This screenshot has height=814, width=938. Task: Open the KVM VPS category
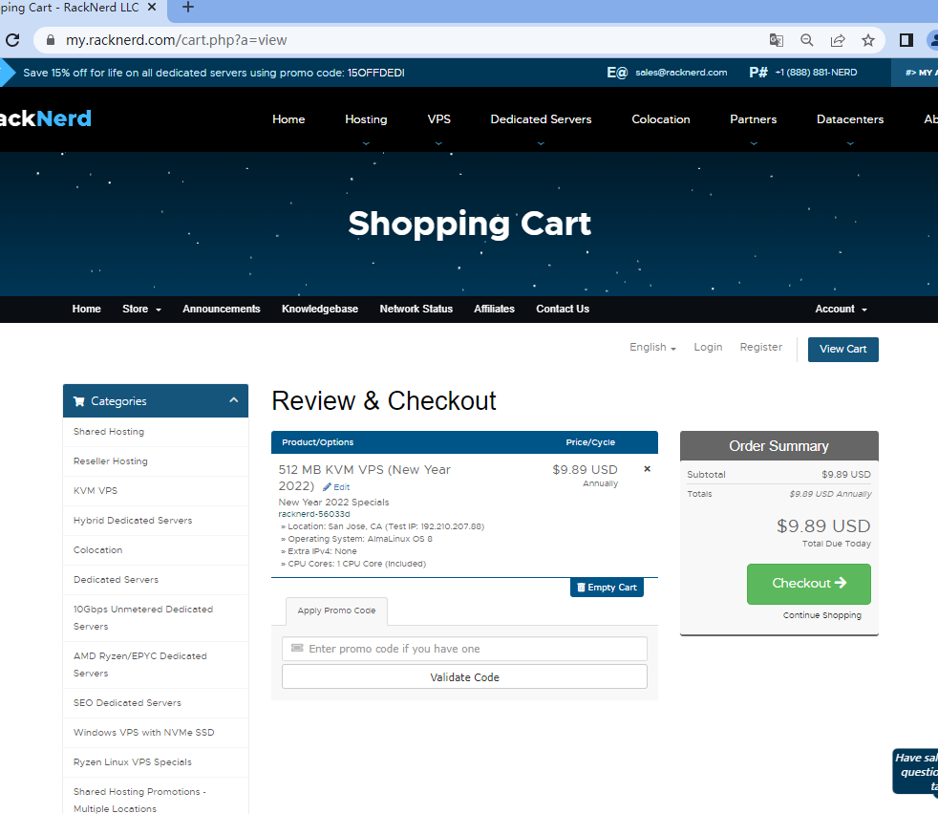[x=156, y=491]
